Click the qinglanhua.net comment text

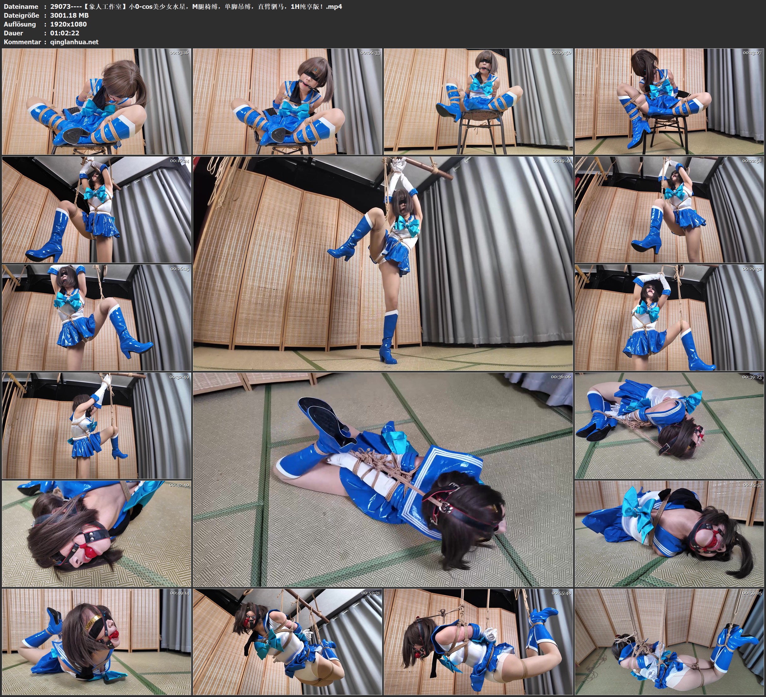coord(74,42)
